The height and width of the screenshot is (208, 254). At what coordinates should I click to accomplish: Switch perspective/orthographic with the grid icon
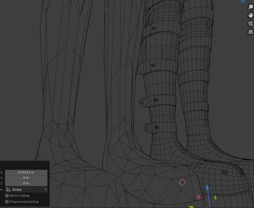(250, 32)
